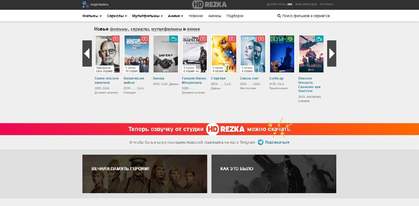Viewport: 419px width, 206px height.
Task: Expand the Аниме dropdown menu
Action: (x=175, y=16)
